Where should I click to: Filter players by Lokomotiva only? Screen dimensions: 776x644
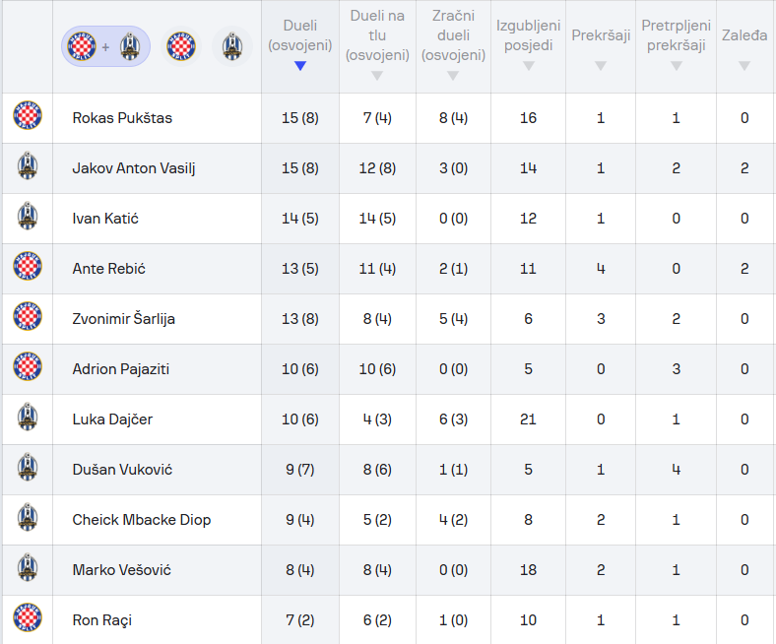click(231, 46)
